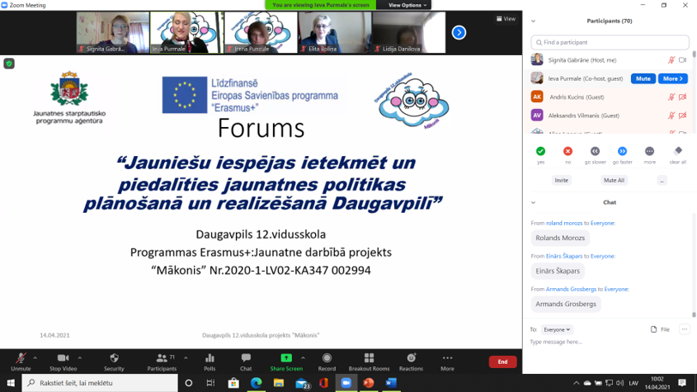Click Einārs Škapars sender link in chat
697x392 pixels.
click(x=564, y=256)
